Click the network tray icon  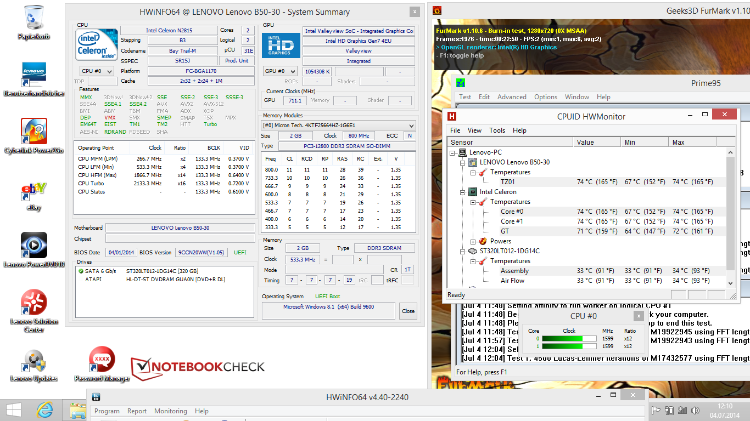[682, 410]
